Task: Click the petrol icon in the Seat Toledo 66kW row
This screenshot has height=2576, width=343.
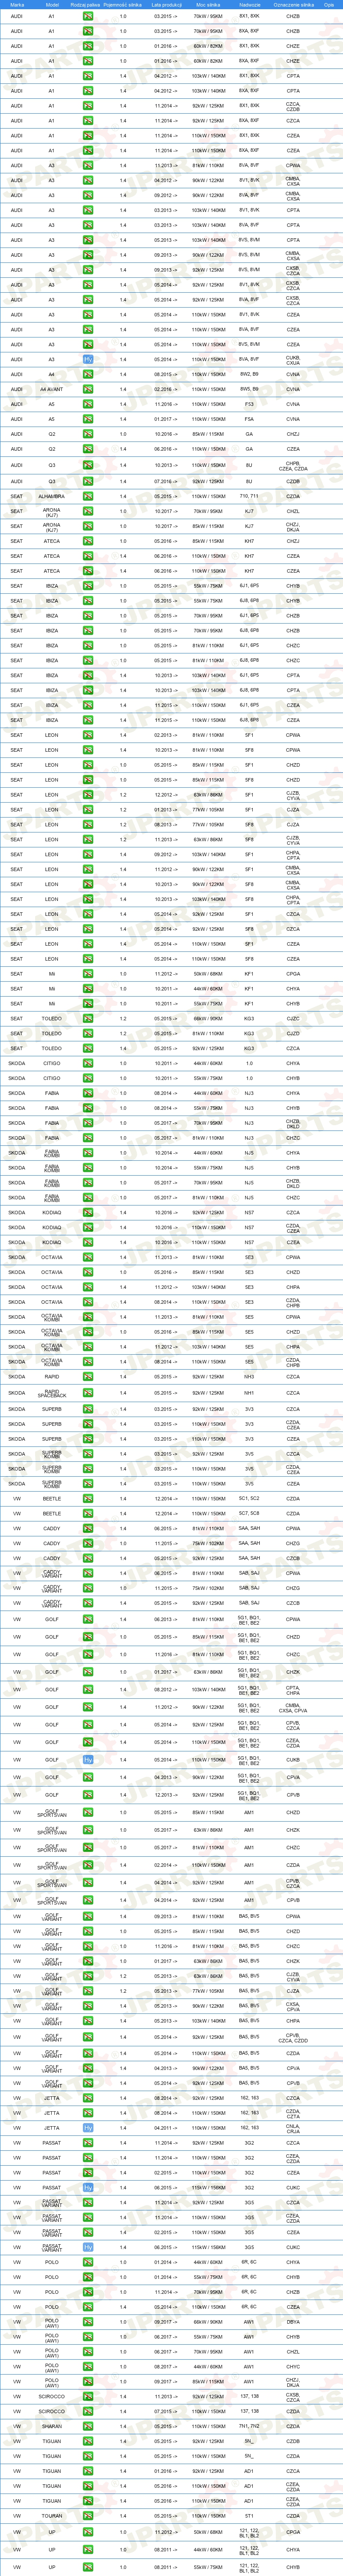Action: coord(88,1018)
